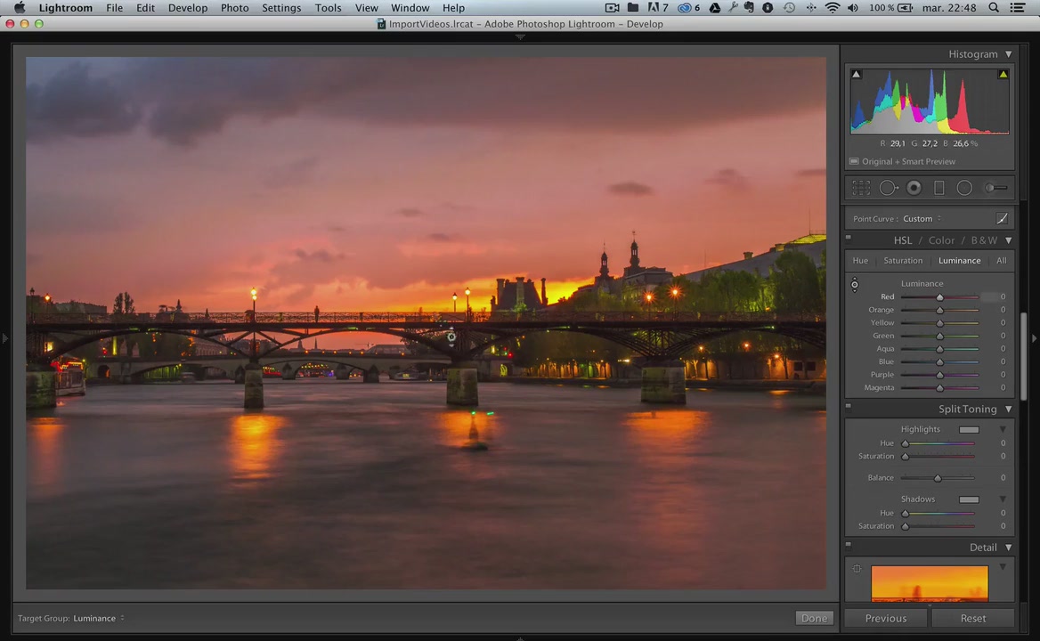The image size is (1040, 641).
Task: Hide the right panel via edge arrow
Action: [x=1034, y=338]
